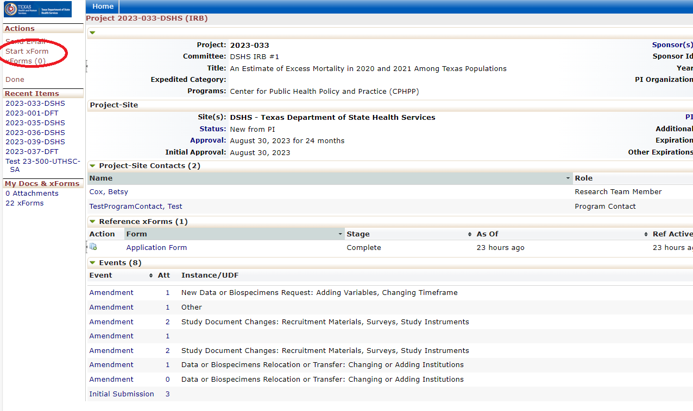
Task: Open 22 xForms under My Docs
Action: pos(24,203)
